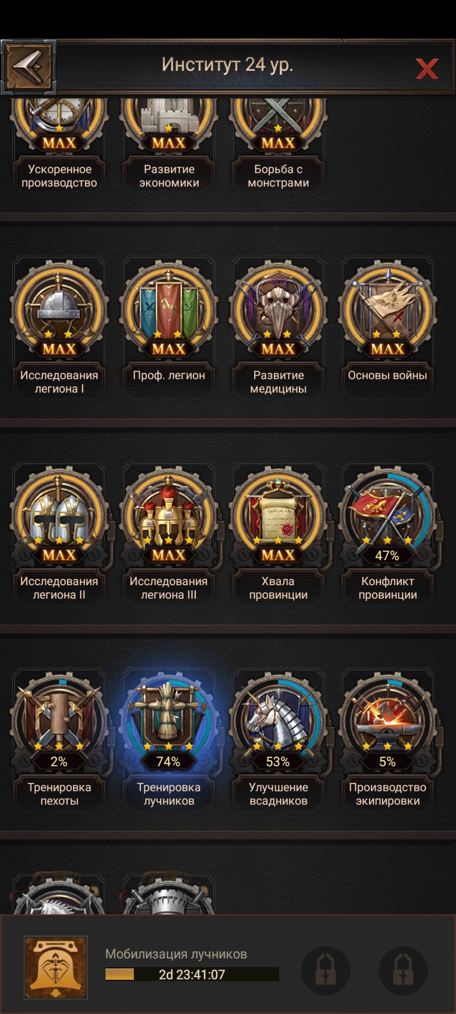Select Улучшение всадников horse icon
The height and width of the screenshot is (1014, 456).
pos(278,725)
